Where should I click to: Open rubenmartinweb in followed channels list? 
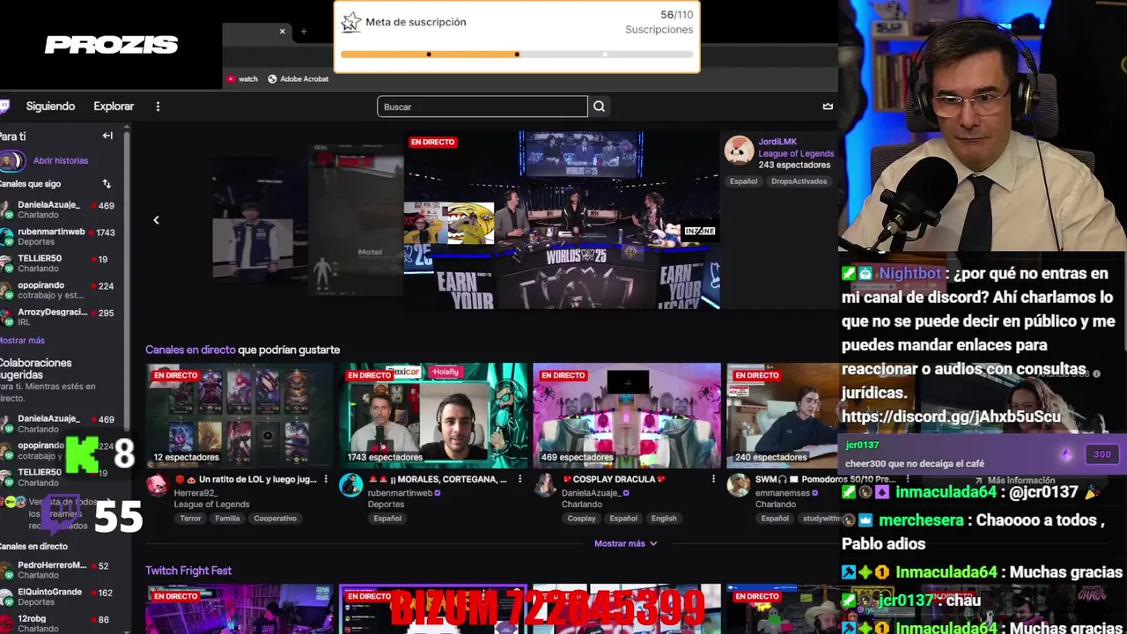[x=59, y=237]
